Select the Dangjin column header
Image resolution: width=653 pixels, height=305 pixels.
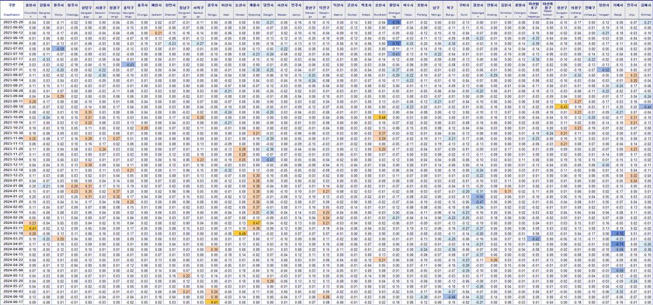coord(269,10)
